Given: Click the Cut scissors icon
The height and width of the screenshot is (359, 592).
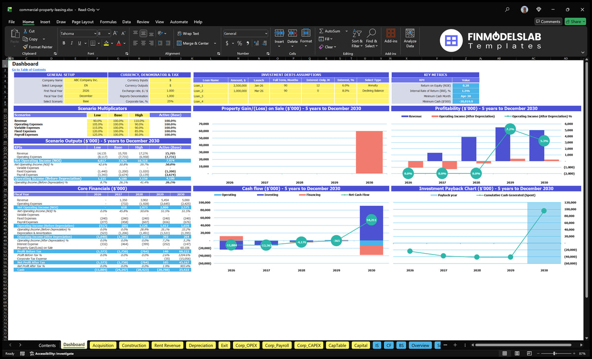Looking at the screenshot, I should [25, 31].
